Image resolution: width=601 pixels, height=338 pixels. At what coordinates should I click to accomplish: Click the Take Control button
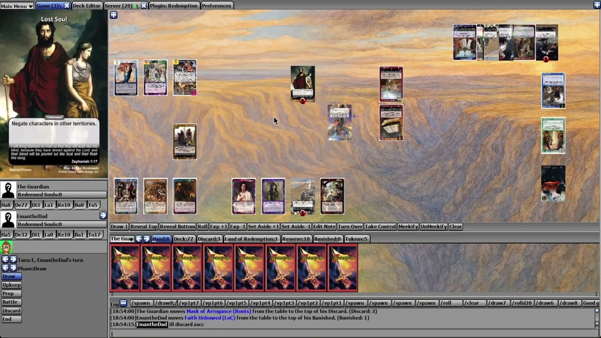380,226
